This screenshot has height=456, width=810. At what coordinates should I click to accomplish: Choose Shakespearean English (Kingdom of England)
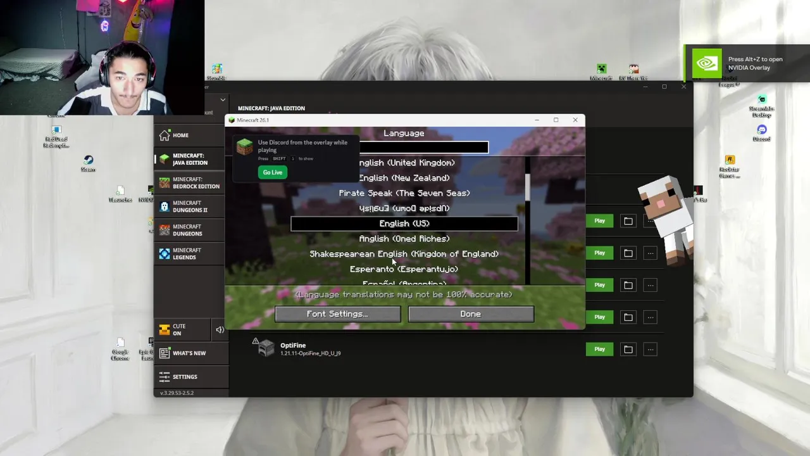tap(404, 254)
